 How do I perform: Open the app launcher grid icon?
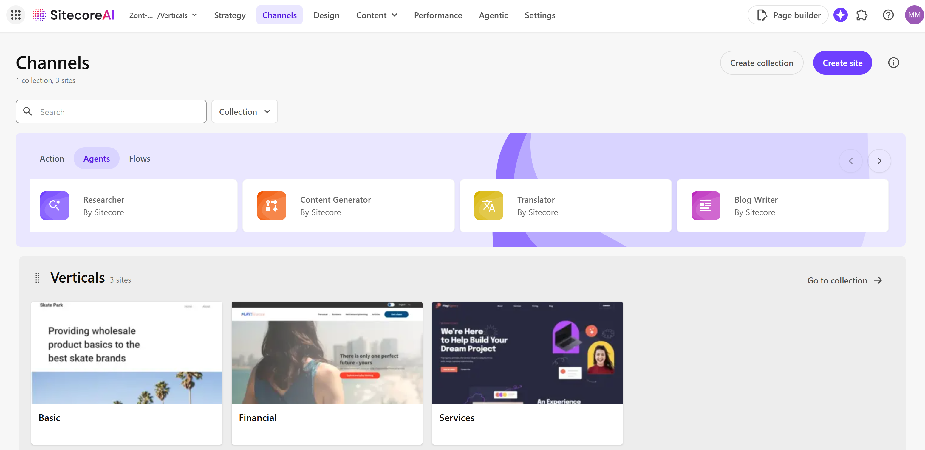[16, 15]
